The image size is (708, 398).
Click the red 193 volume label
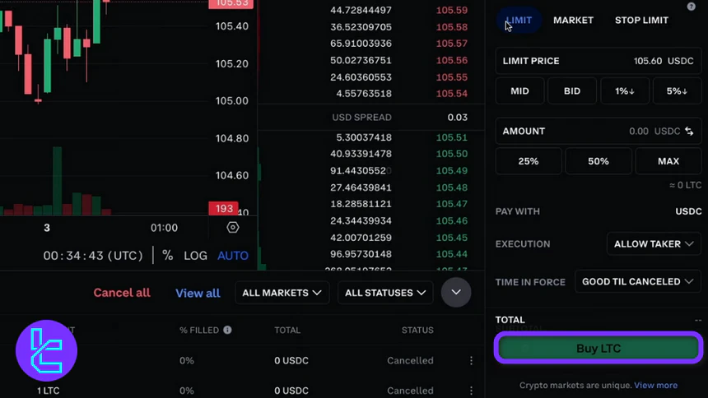(223, 209)
